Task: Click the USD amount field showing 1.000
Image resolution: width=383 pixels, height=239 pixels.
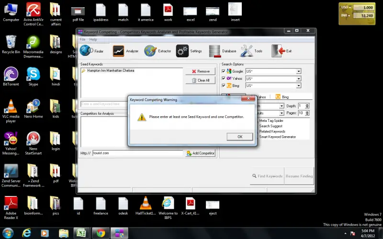Action: pyautogui.click(x=364, y=8)
